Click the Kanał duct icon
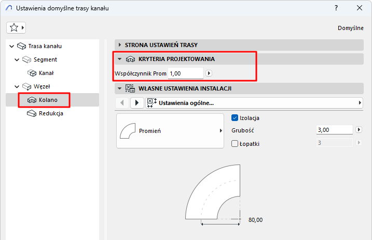Image resolution: width=372 pixels, height=240 pixels. click(x=32, y=73)
